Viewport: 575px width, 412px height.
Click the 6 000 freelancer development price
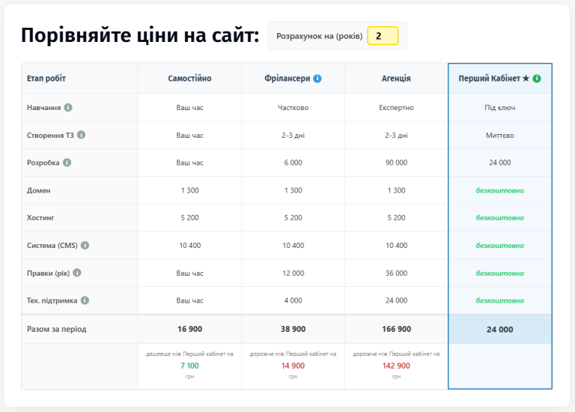tap(293, 163)
